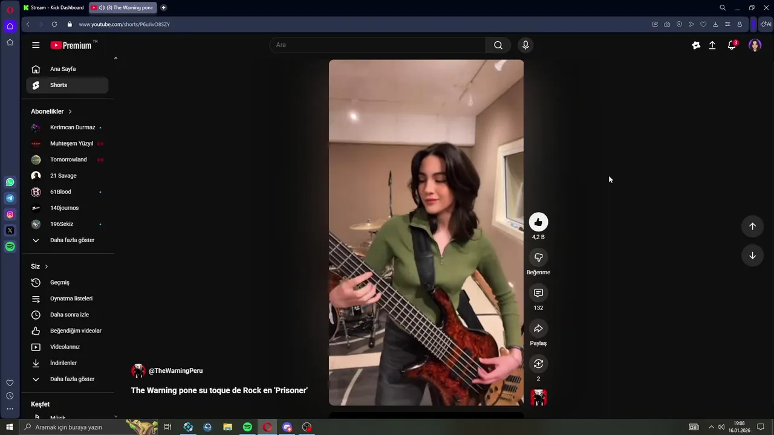Image resolution: width=774 pixels, height=435 pixels.
Task: Open @TheWarningPeru channel link
Action: (175, 371)
